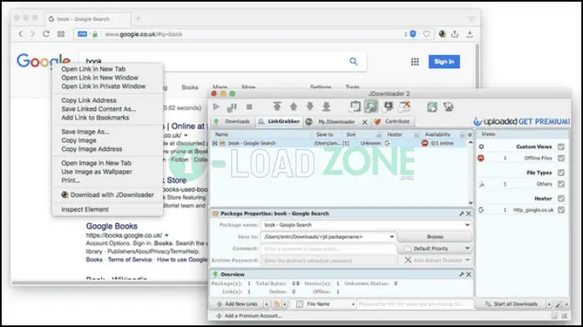Open the File Name search filter dropdown
The height and width of the screenshot is (327, 583).
click(353, 304)
